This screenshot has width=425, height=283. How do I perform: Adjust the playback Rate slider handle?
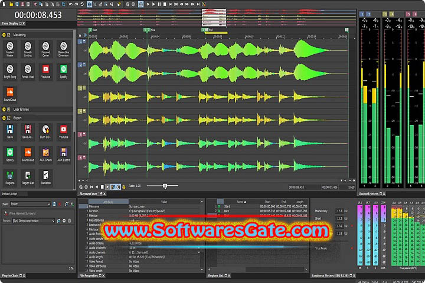click(165, 186)
